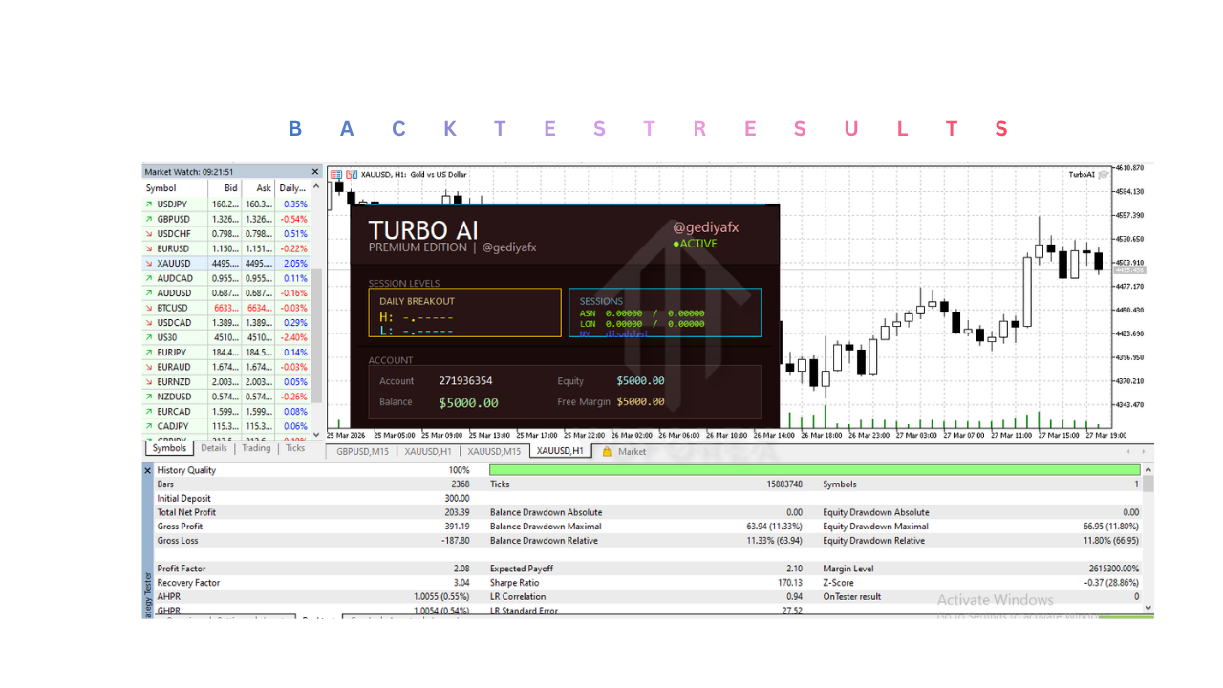Click the Activate Windows link
This screenshot has height=688, width=1223.
[x=994, y=599]
